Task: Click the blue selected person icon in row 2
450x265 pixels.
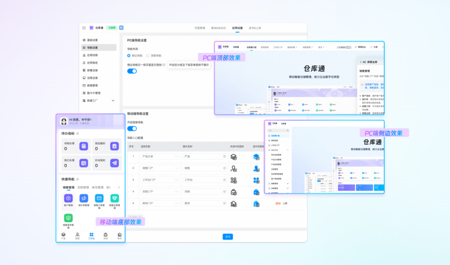Action: pyautogui.click(x=256, y=168)
